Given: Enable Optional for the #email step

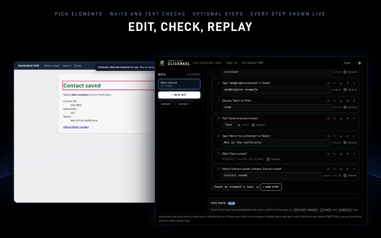Looking at the screenshot, I should coord(345,90).
